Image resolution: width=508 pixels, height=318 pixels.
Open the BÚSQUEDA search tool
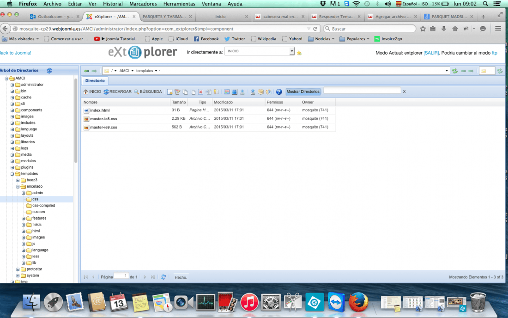click(148, 92)
